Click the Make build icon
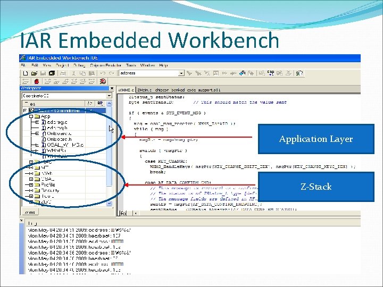Image resolution: width=383 pixels, height=287 pixels. 271,73
